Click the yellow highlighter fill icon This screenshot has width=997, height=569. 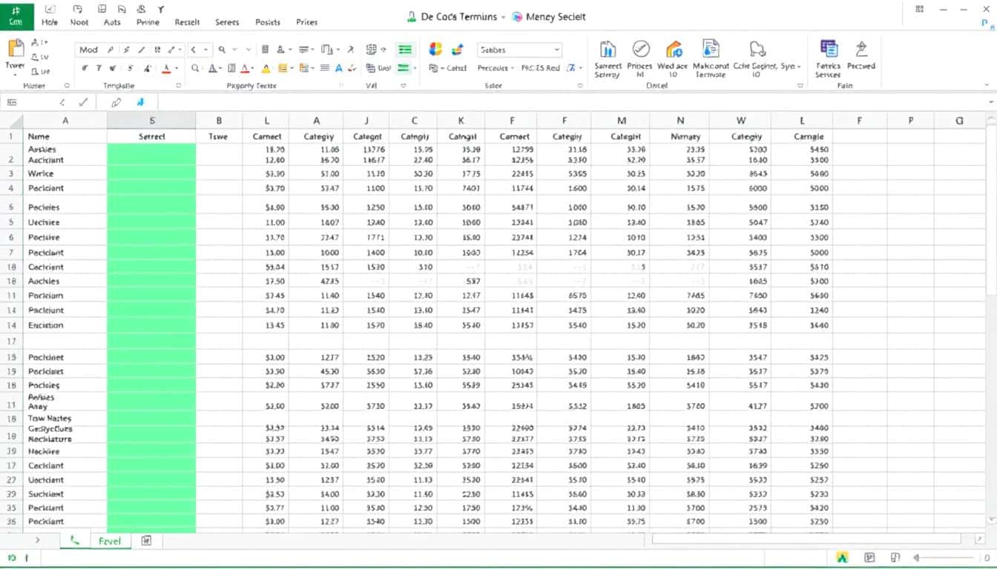(266, 68)
